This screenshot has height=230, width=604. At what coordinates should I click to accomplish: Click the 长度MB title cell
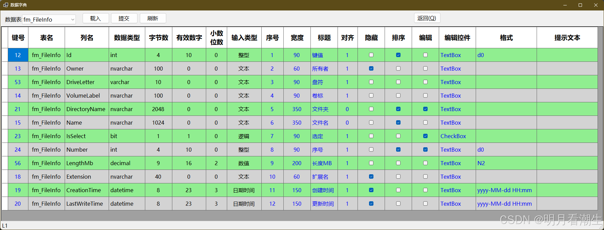tap(324, 163)
